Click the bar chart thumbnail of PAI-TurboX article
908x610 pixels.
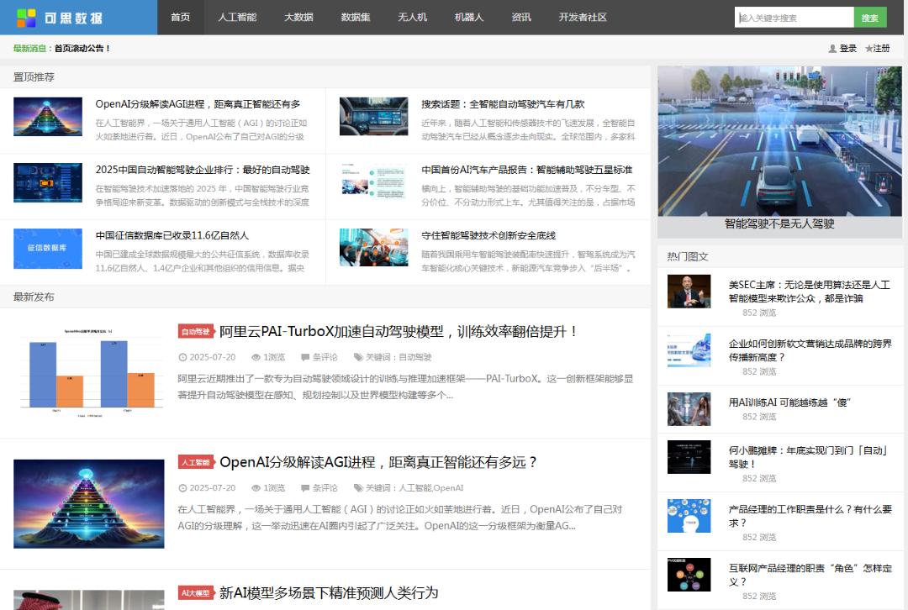pos(88,373)
